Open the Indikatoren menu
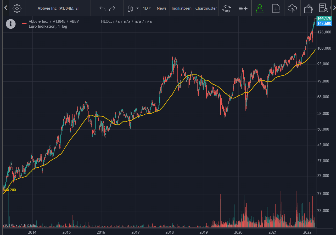The width and height of the screenshot is (336, 235). (182, 8)
